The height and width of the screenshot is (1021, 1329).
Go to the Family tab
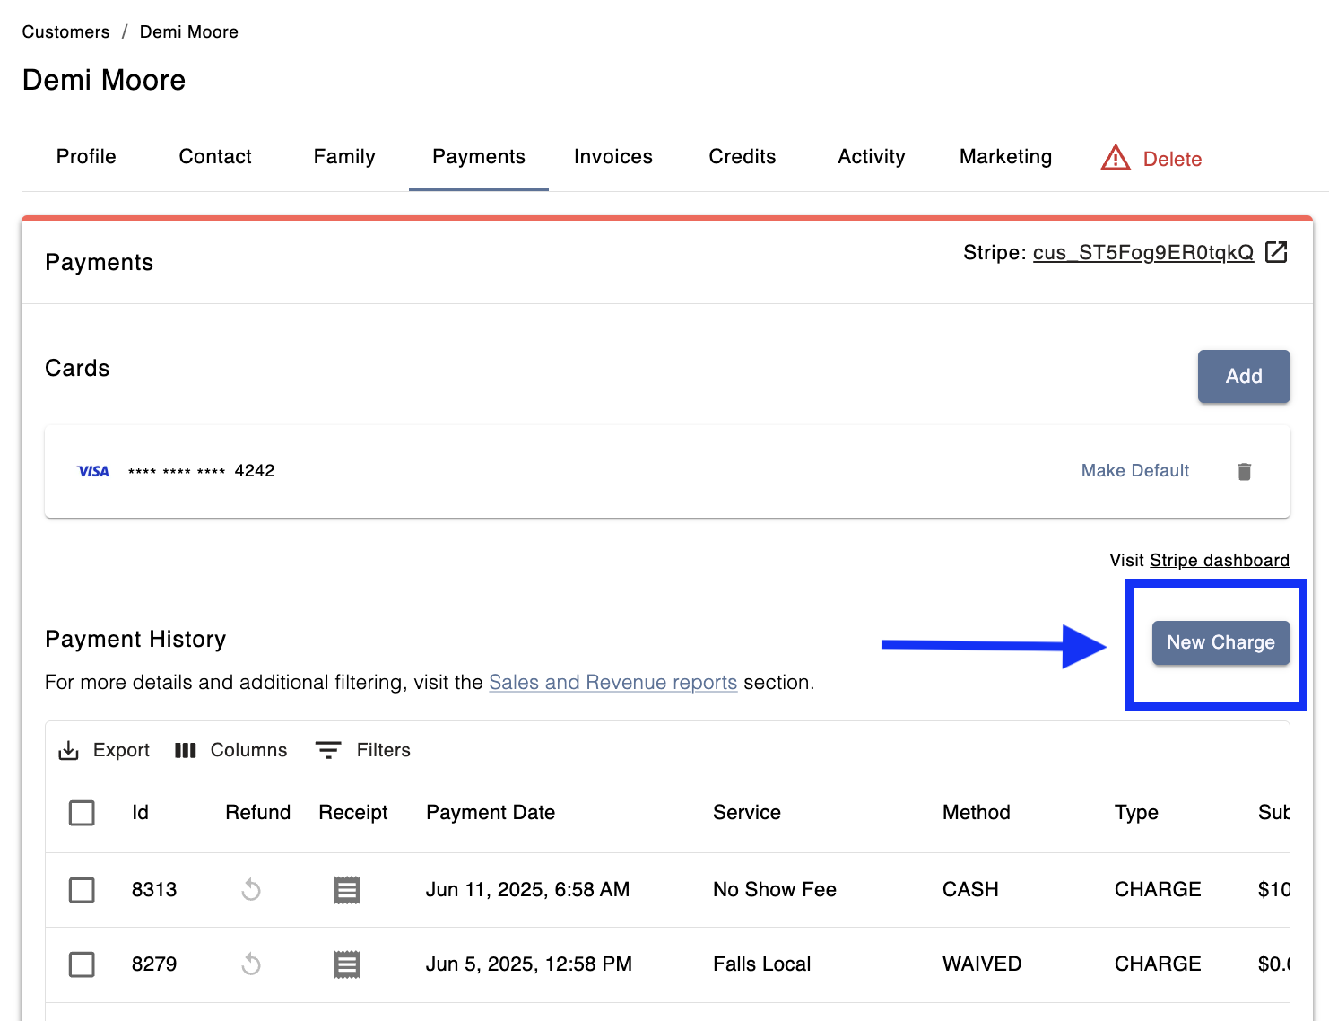(x=344, y=157)
